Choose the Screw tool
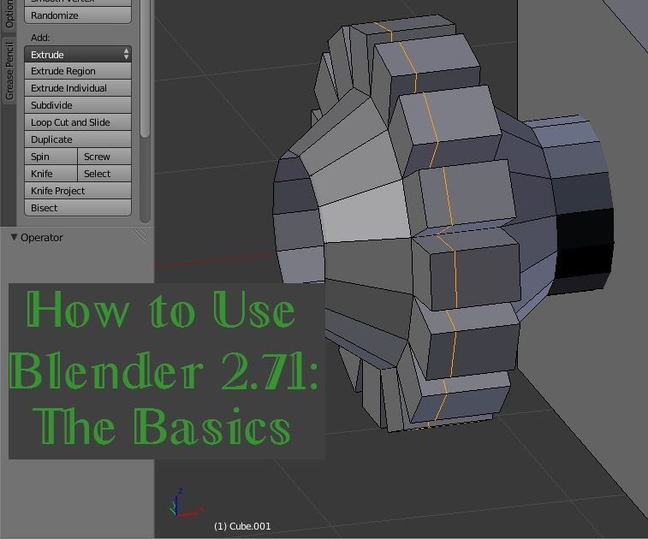 [x=104, y=157]
